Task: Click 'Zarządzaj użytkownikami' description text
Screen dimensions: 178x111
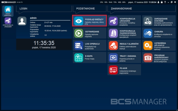Action: (163, 24)
